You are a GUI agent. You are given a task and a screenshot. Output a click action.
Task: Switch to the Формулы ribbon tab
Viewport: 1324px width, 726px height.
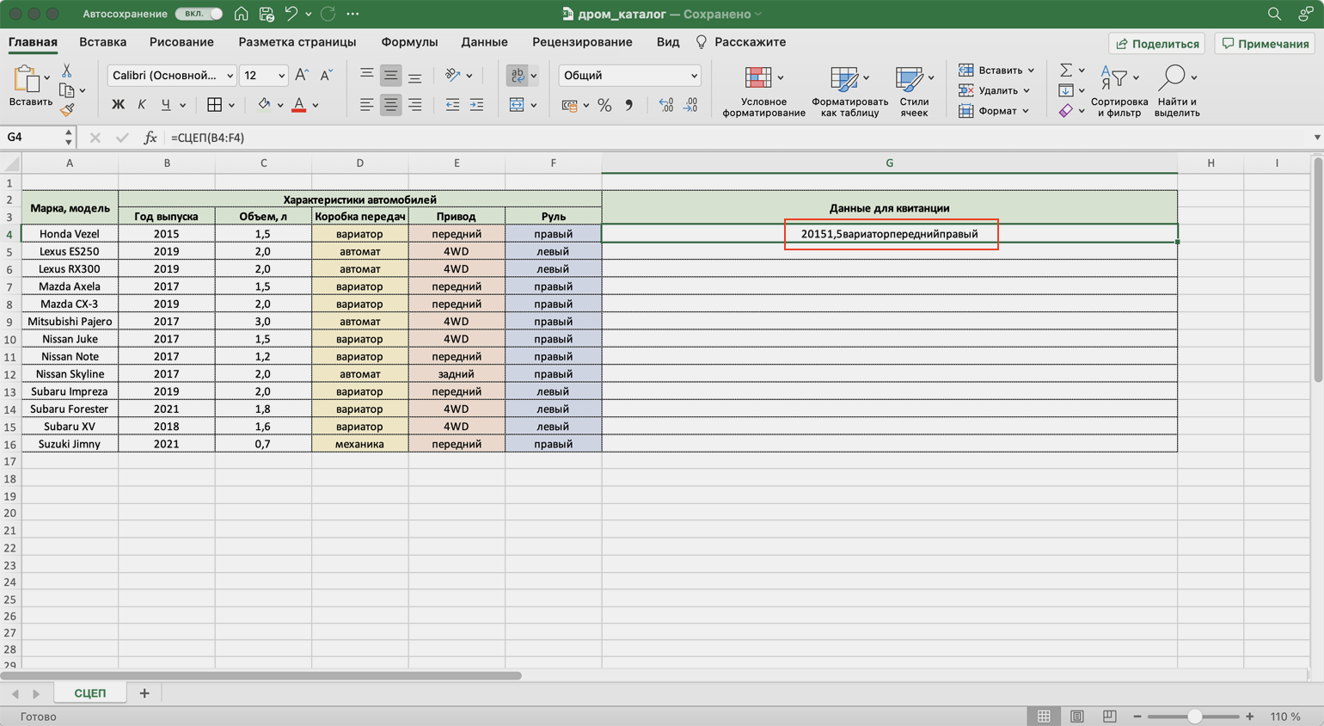pos(409,42)
